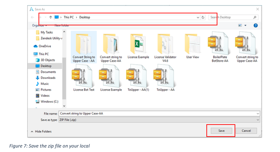Screen dimensions: 280x152
Task: Open the view options dropdown arrow
Action: (x=245, y=25)
